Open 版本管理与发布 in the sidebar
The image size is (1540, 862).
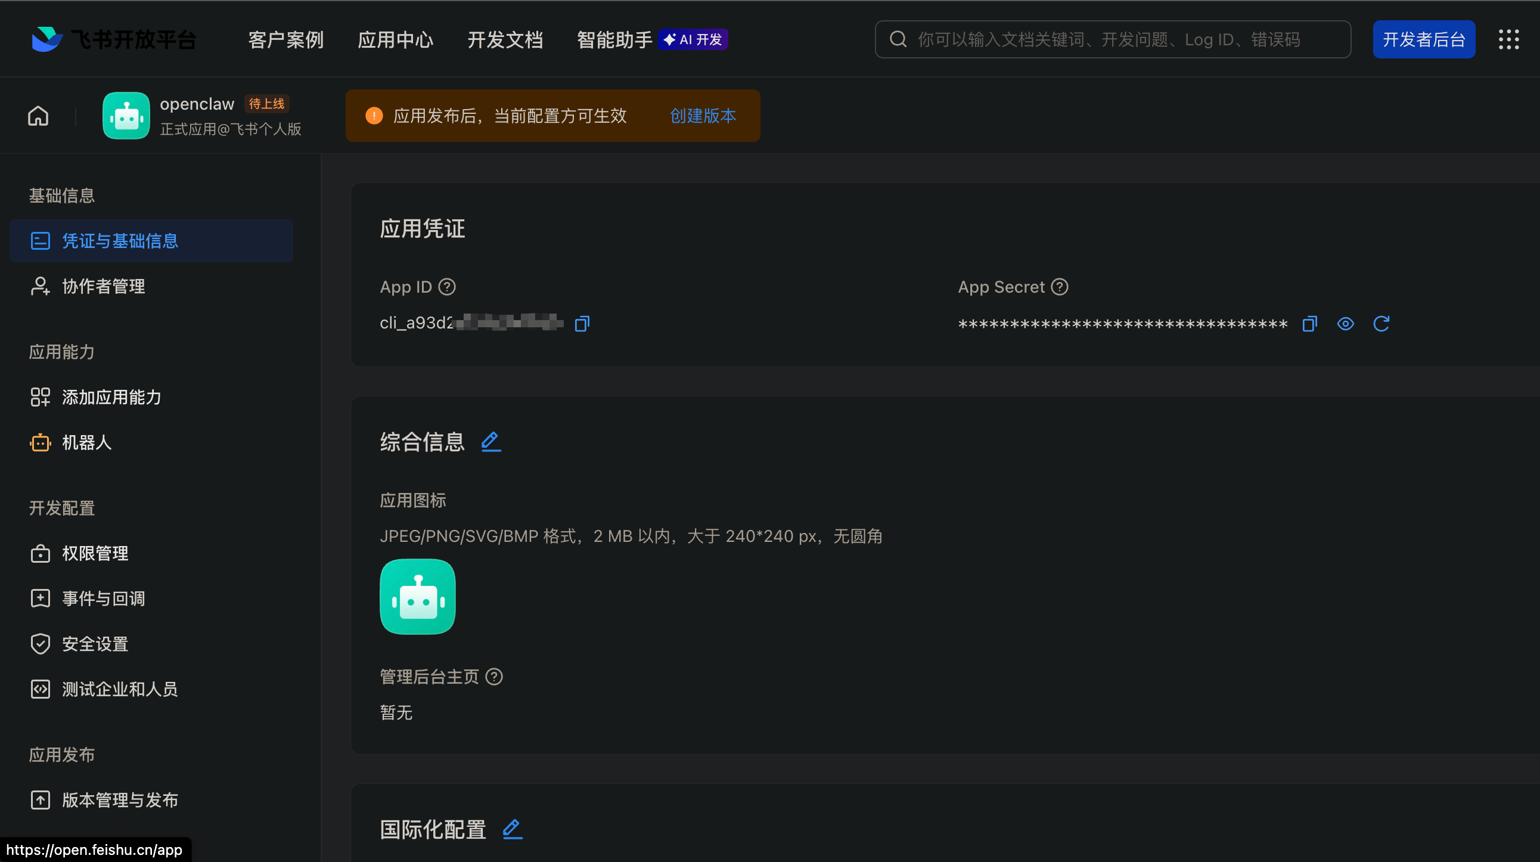151,800
